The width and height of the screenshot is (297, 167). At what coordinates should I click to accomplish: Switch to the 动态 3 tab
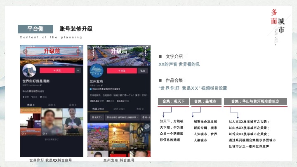click(52, 105)
